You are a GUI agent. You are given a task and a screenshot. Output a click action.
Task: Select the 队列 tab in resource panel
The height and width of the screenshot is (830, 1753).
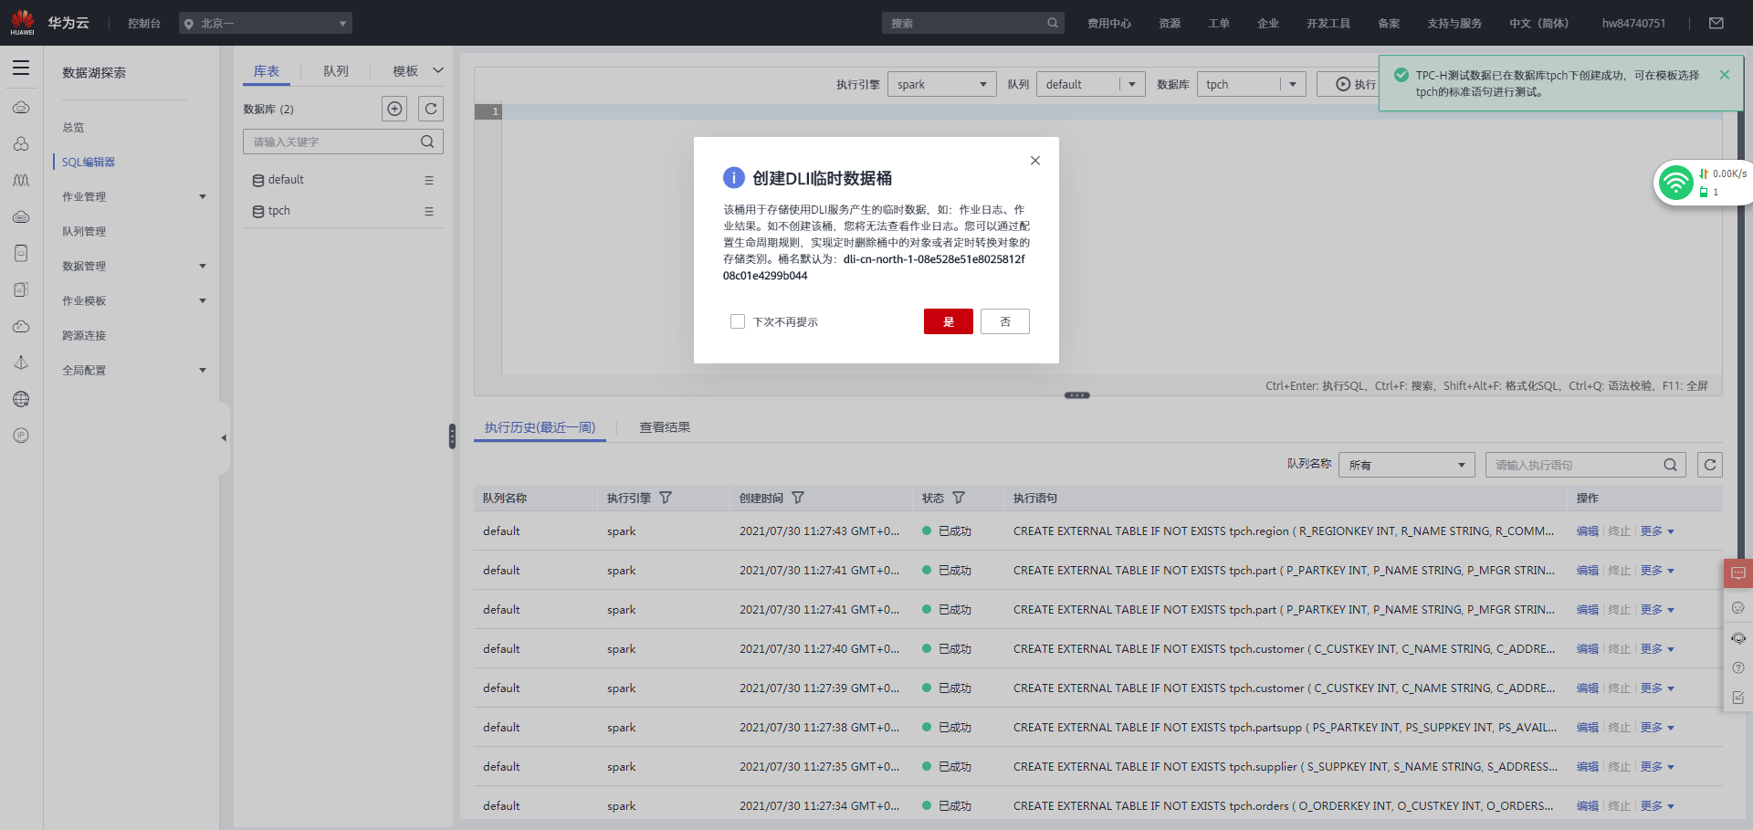pos(336,71)
